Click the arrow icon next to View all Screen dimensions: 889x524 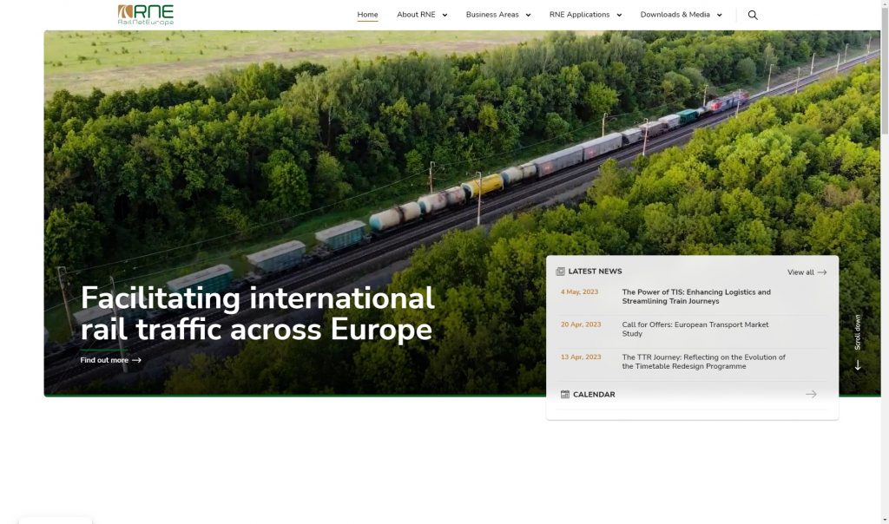[x=822, y=272]
